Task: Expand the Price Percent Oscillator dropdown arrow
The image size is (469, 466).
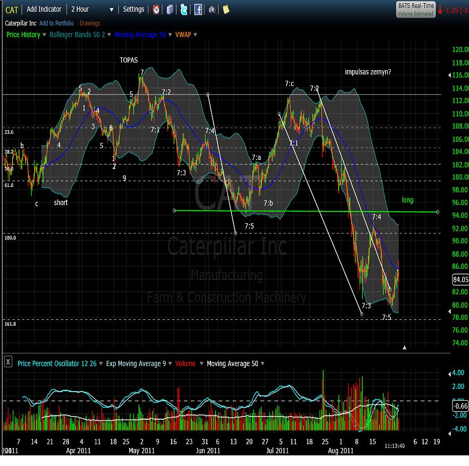Action: pos(101,363)
